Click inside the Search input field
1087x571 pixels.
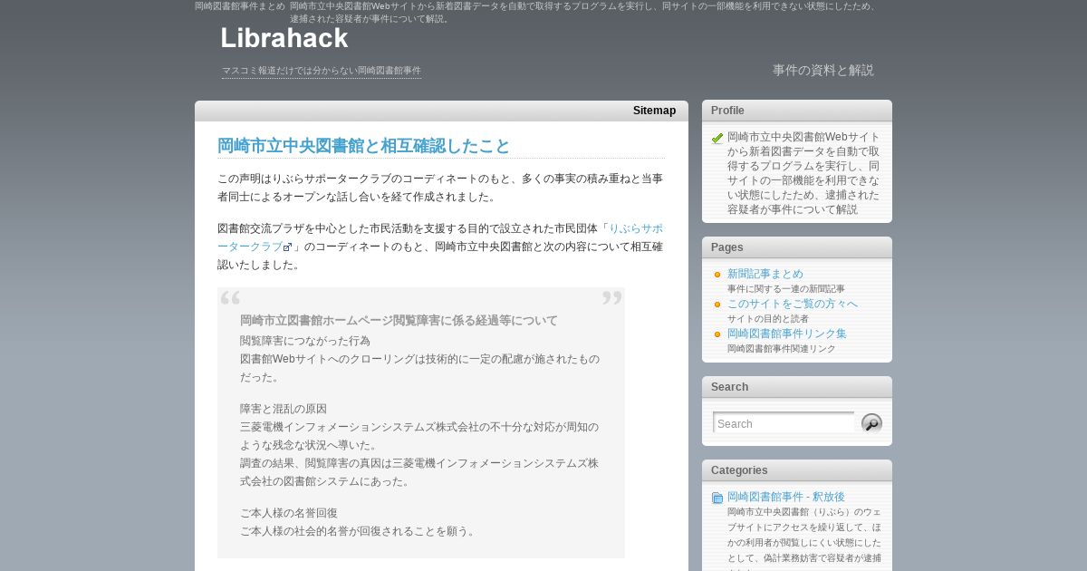(x=784, y=423)
